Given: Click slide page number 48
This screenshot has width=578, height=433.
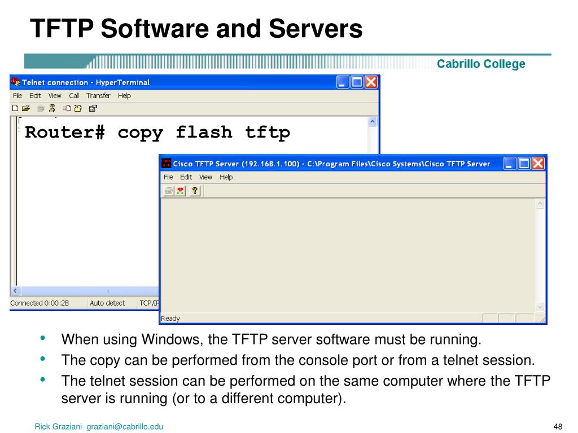Looking at the screenshot, I should (558, 426).
